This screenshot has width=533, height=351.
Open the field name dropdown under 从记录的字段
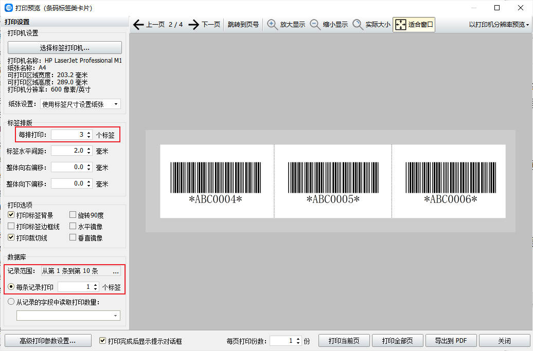coord(68,316)
